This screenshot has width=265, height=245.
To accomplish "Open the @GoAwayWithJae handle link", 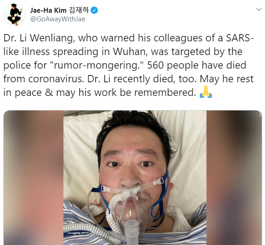I will [x=57, y=19].
